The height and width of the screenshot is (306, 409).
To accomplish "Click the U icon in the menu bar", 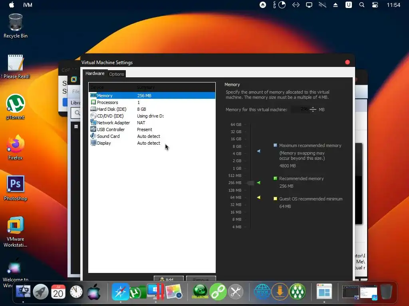I will point(348,5).
